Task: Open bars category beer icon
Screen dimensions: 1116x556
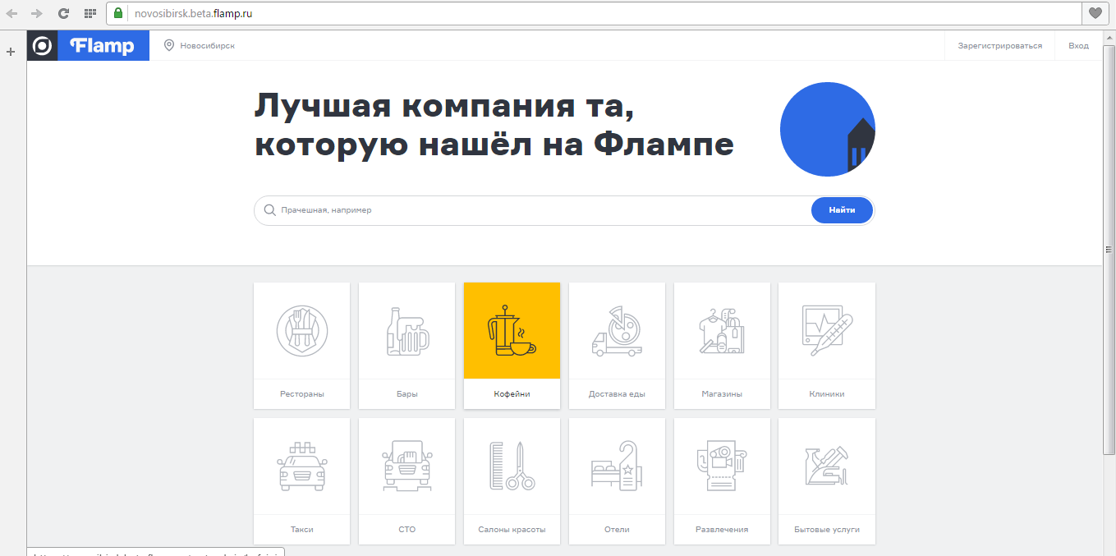Action: pos(406,331)
